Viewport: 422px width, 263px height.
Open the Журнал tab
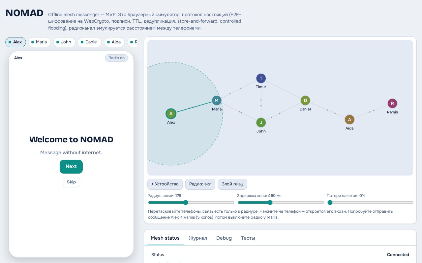(x=198, y=238)
